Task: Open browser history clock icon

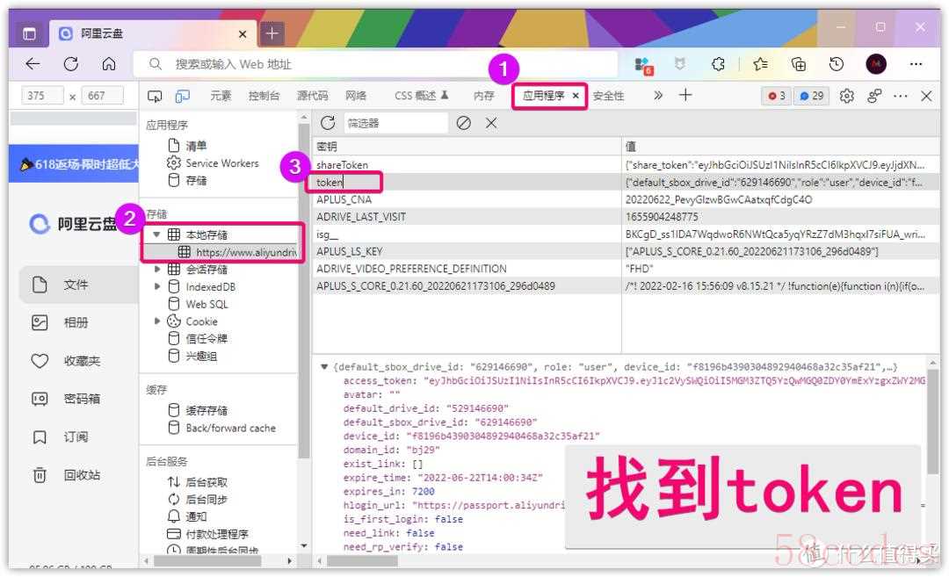Action: tap(837, 64)
